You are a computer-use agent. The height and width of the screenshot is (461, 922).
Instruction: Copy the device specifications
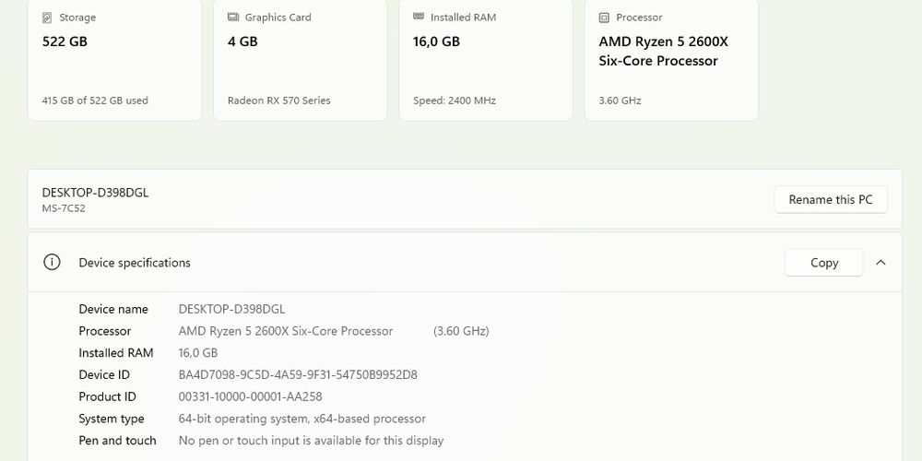click(x=823, y=263)
